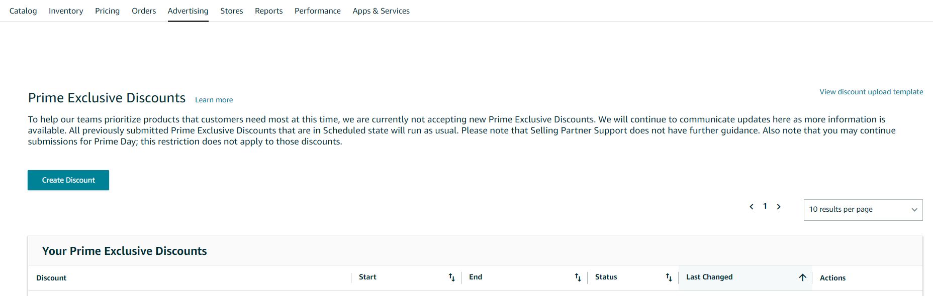Sort discounts by Start date icon

point(451,277)
